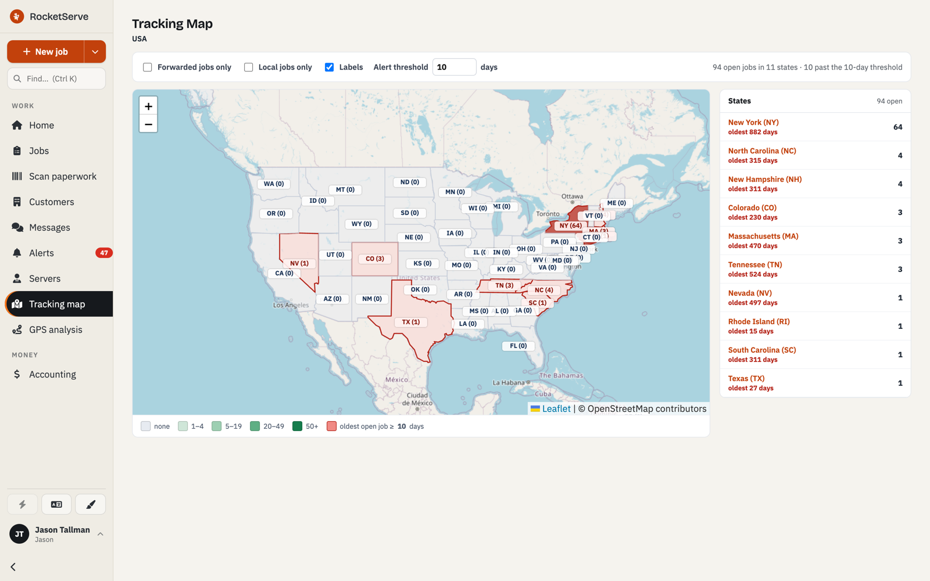
Task: Click the keyboard shortcuts card icon
Action: (56, 504)
